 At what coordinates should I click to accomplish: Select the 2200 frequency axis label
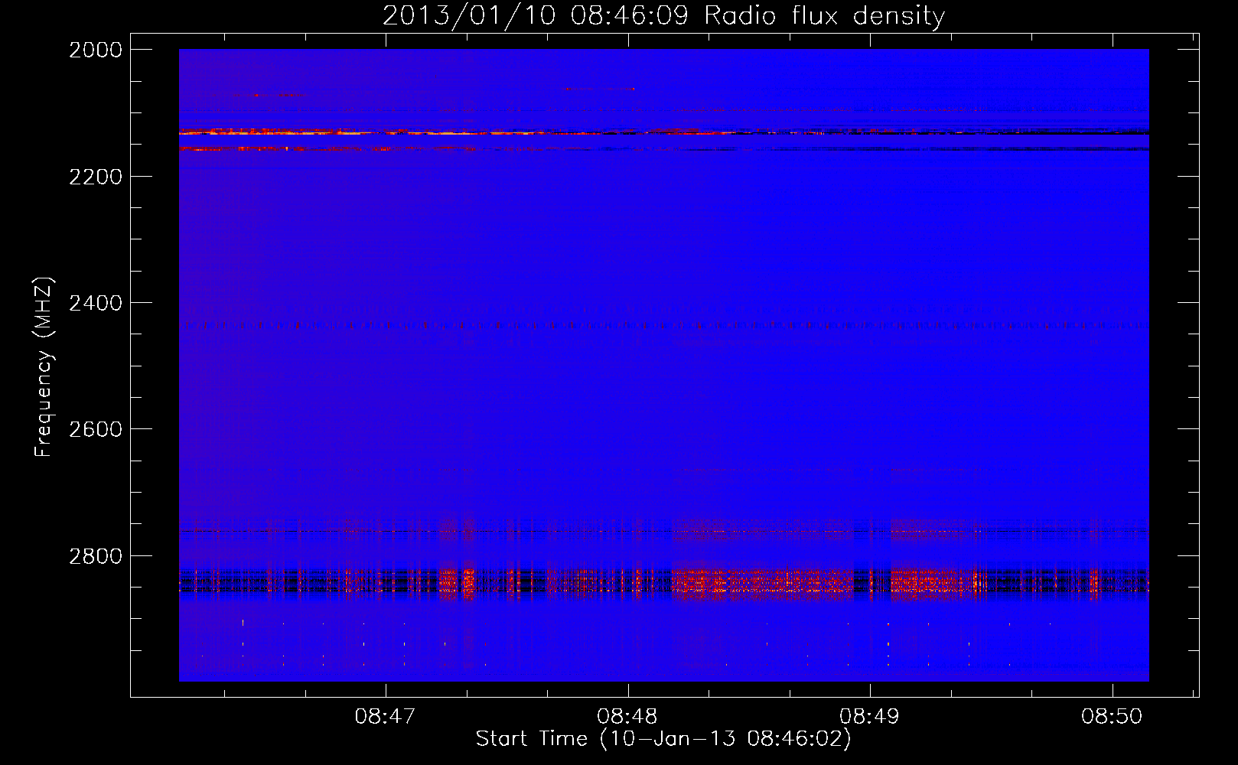tap(96, 177)
